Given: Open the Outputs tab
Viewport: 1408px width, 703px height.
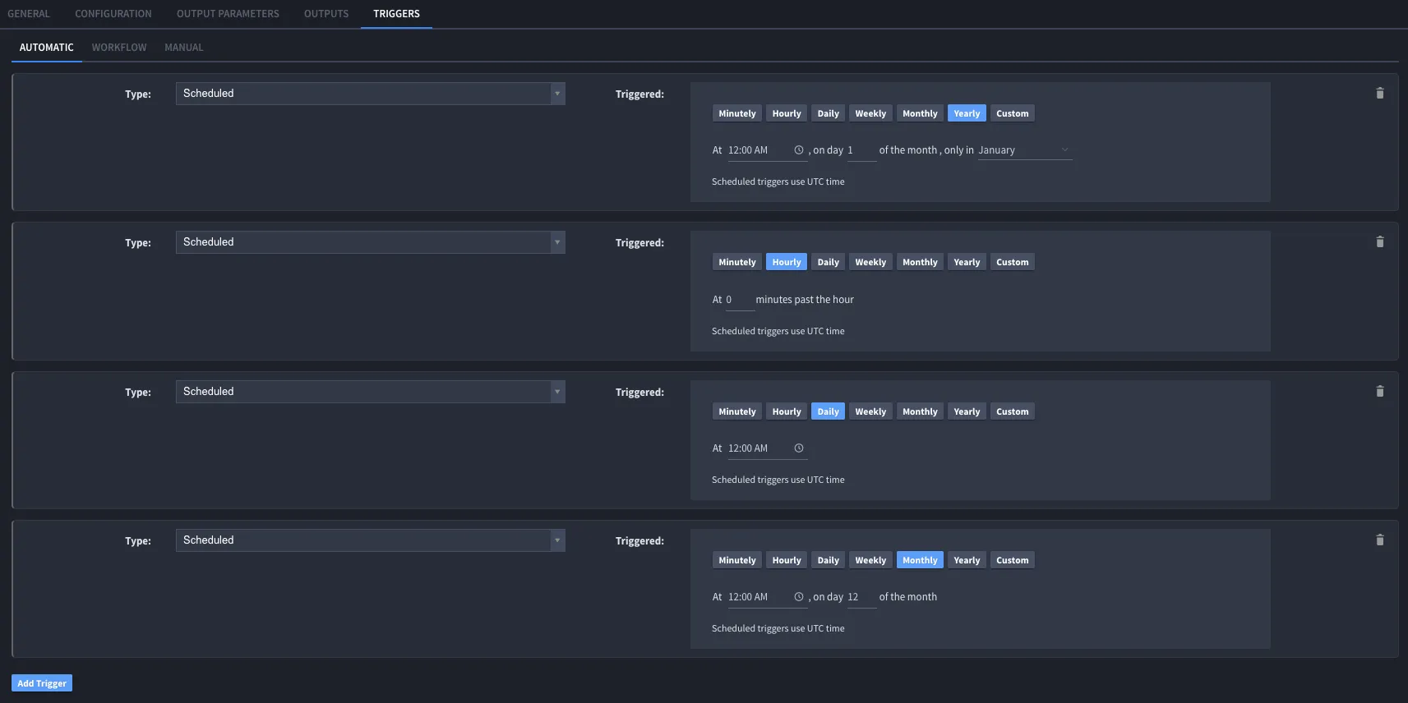Looking at the screenshot, I should point(326,14).
